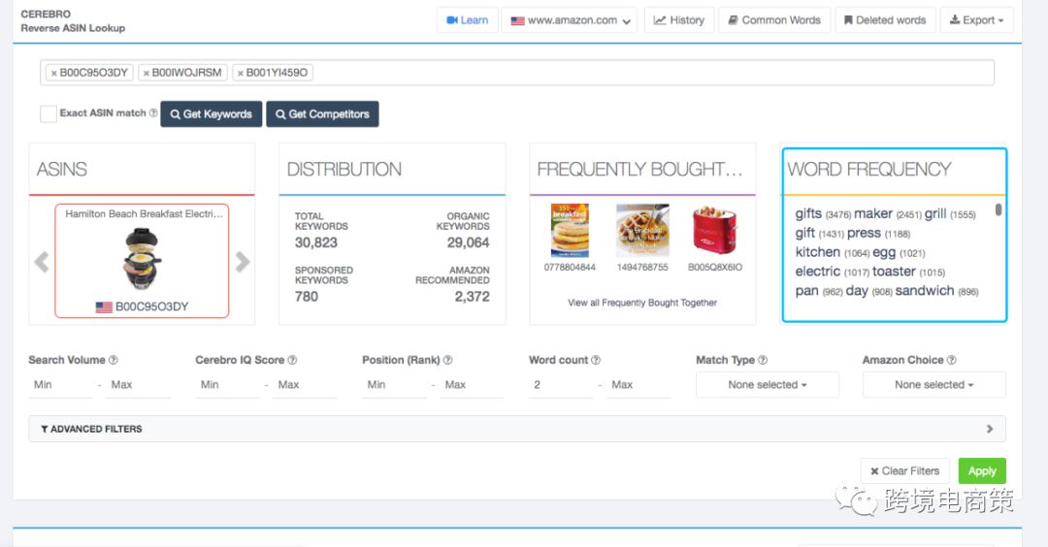Open the Amazon Choice dropdown

[x=933, y=385]
